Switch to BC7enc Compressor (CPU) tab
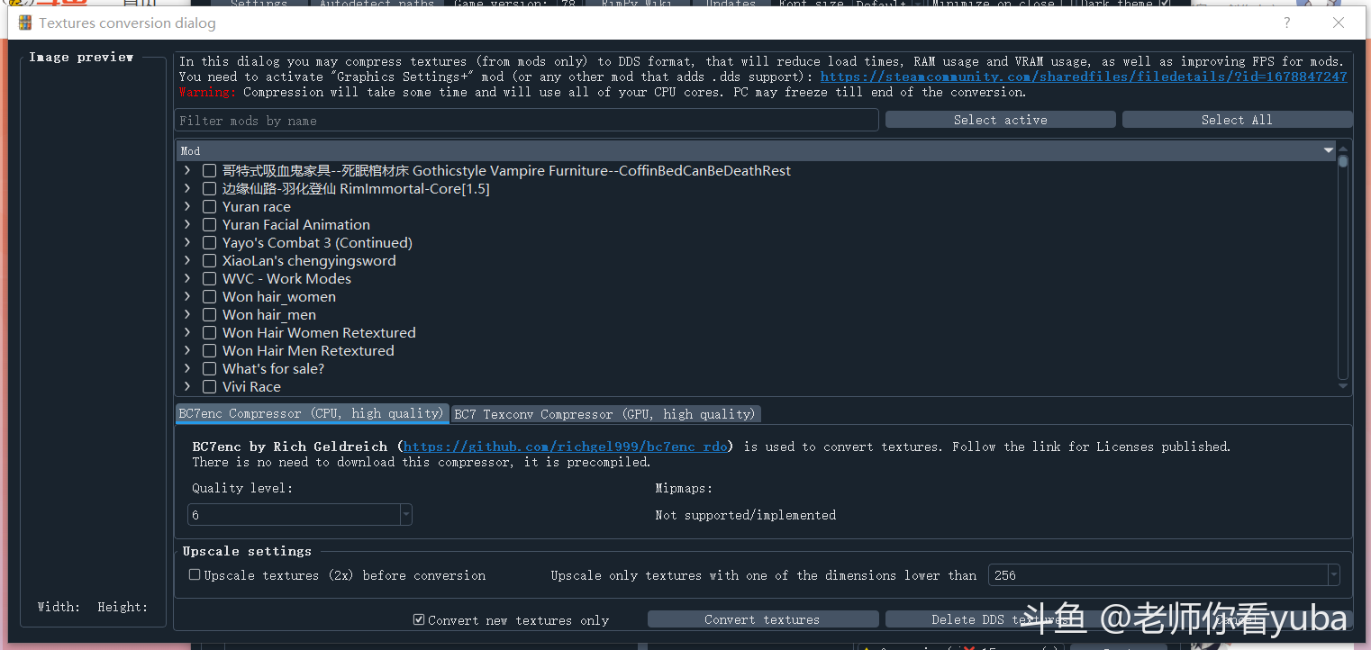 point(312,413)
